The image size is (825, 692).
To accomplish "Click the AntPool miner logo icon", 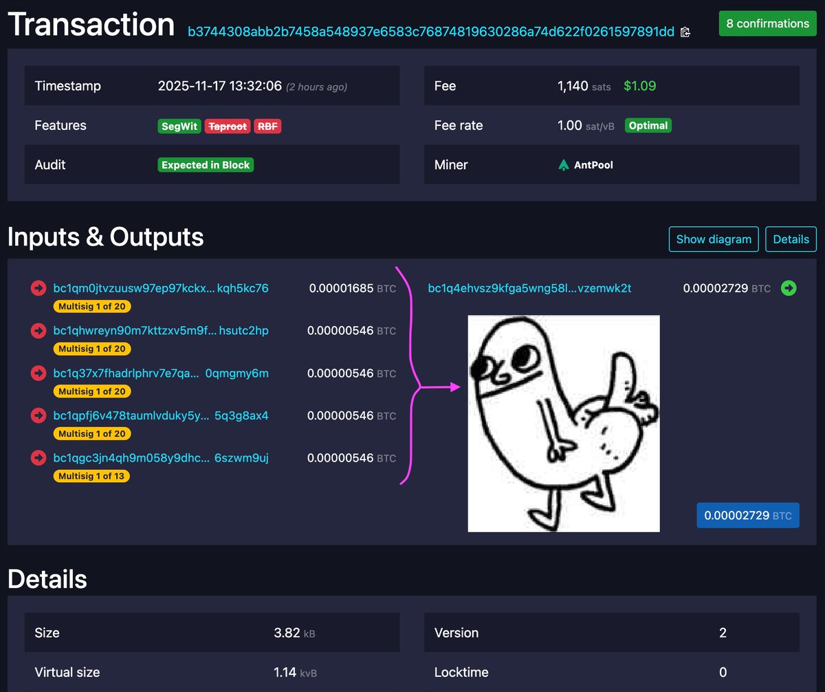I will 564,165.
